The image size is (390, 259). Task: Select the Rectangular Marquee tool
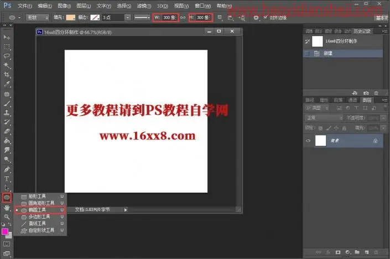(7, 47)
